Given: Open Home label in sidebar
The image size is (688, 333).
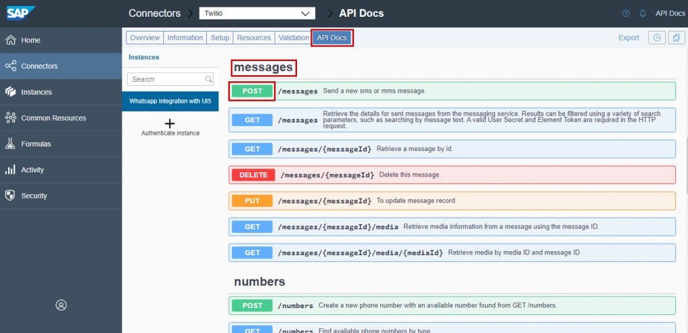Looking at the screenshot, I should tap(31, 40).
